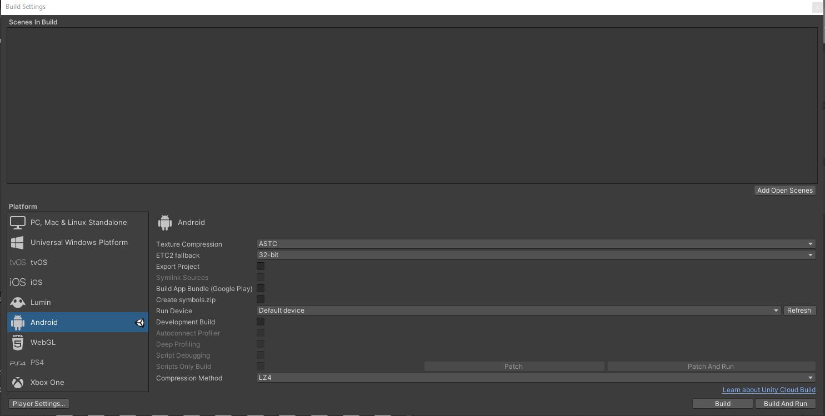Choose the iOS platform icon

(x=18, y=283)
